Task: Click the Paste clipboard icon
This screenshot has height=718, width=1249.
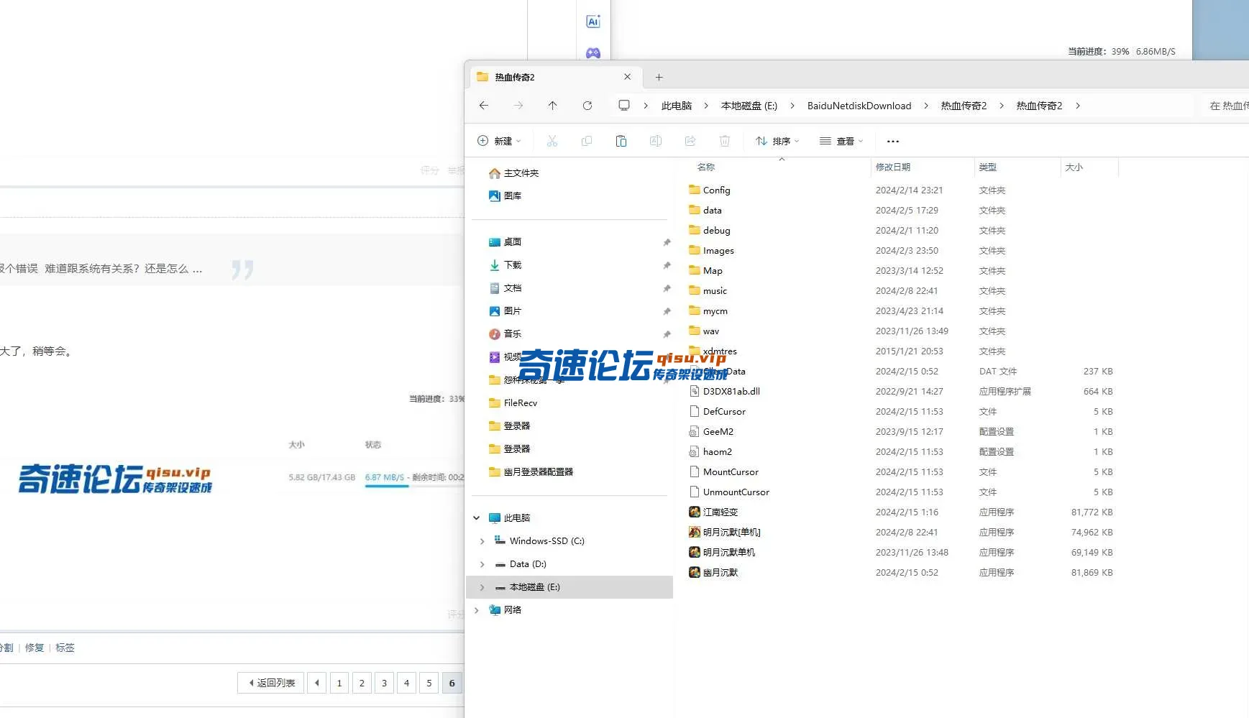Action: coord(621,141)
